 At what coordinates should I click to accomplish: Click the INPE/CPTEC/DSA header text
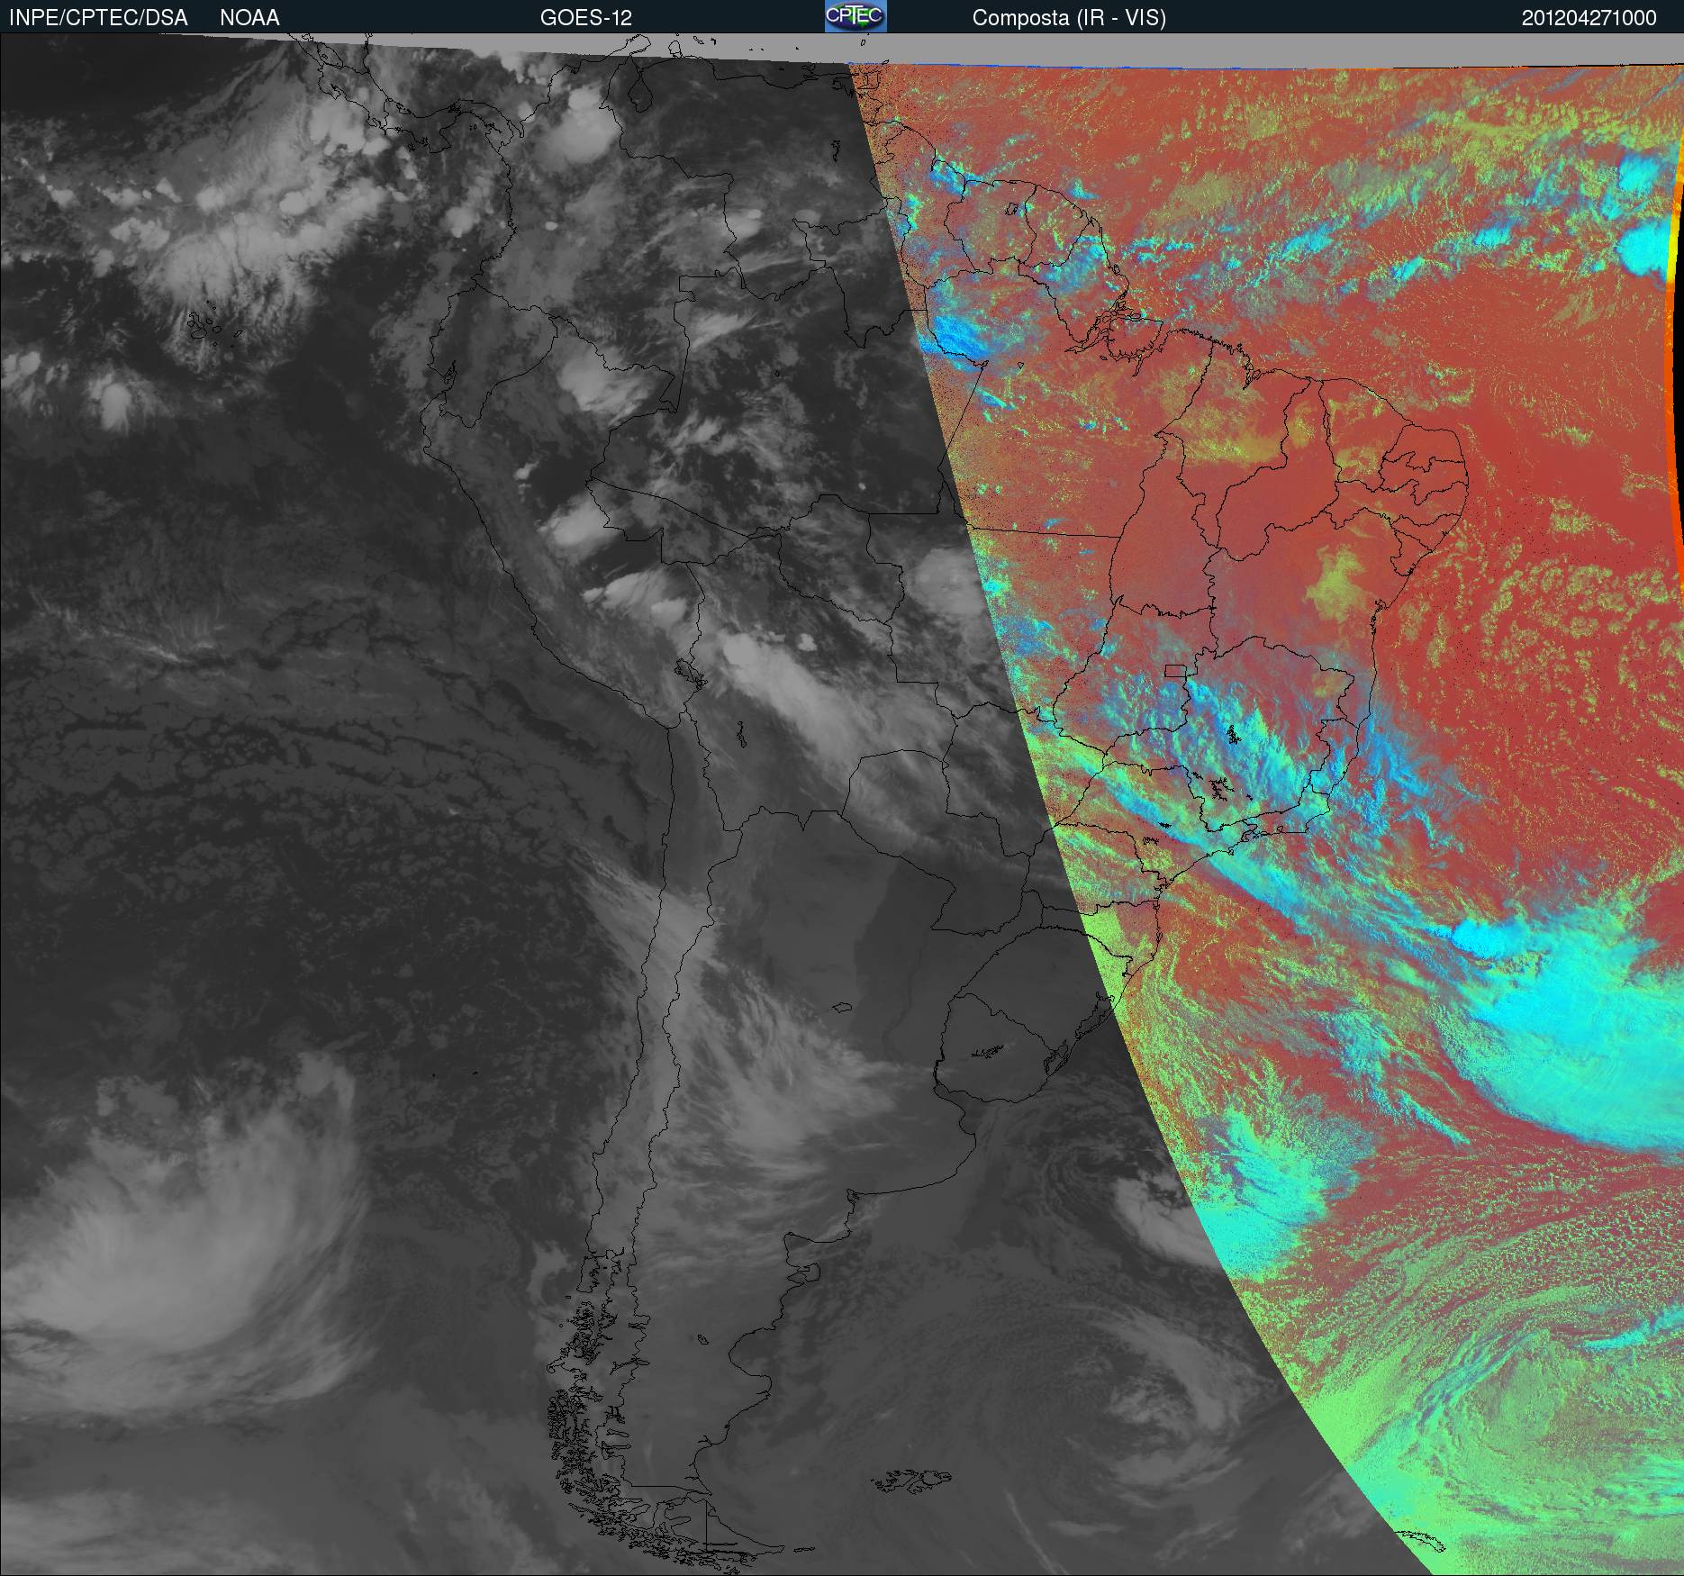99,18
